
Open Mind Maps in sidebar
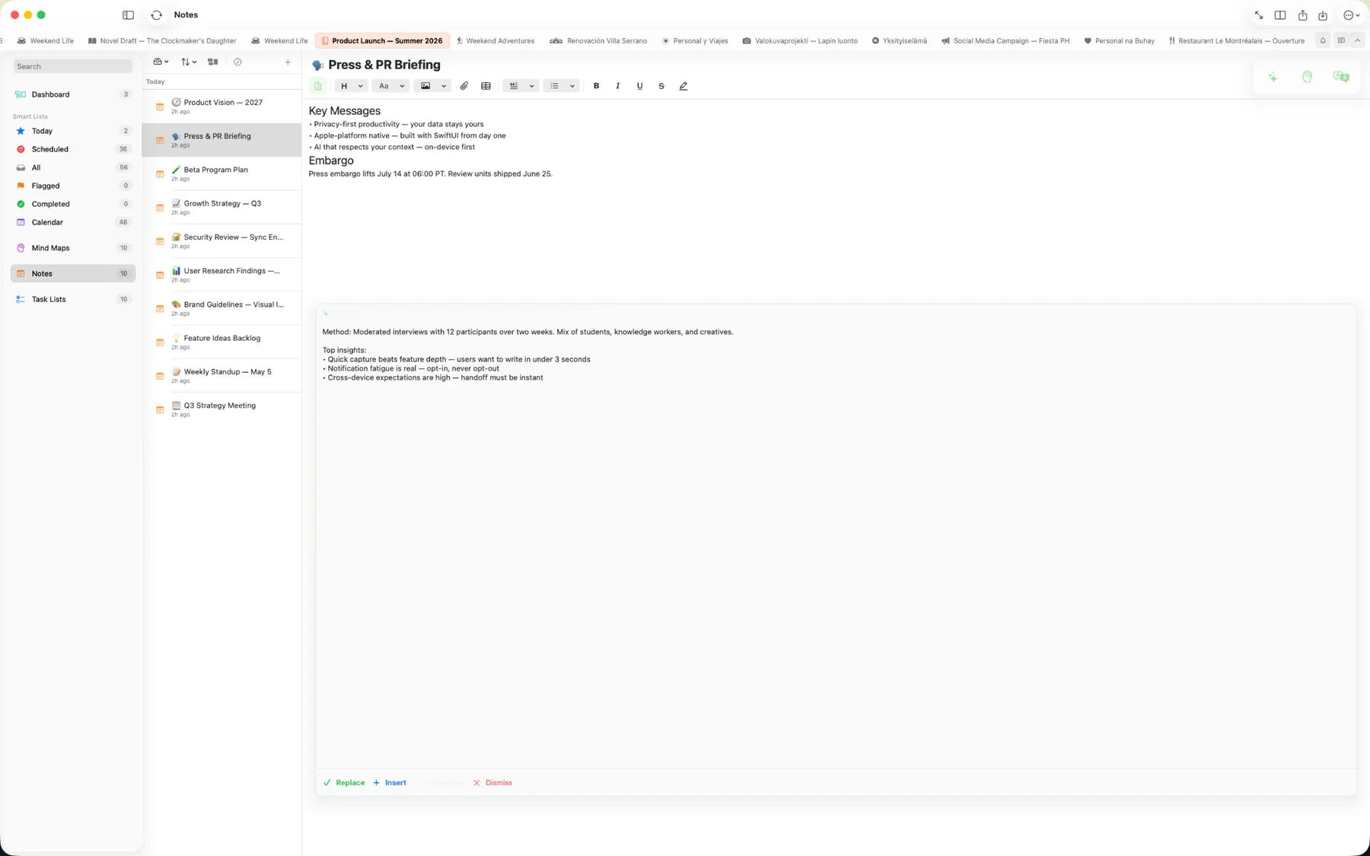pyautogui.click(x=73, y=248)
